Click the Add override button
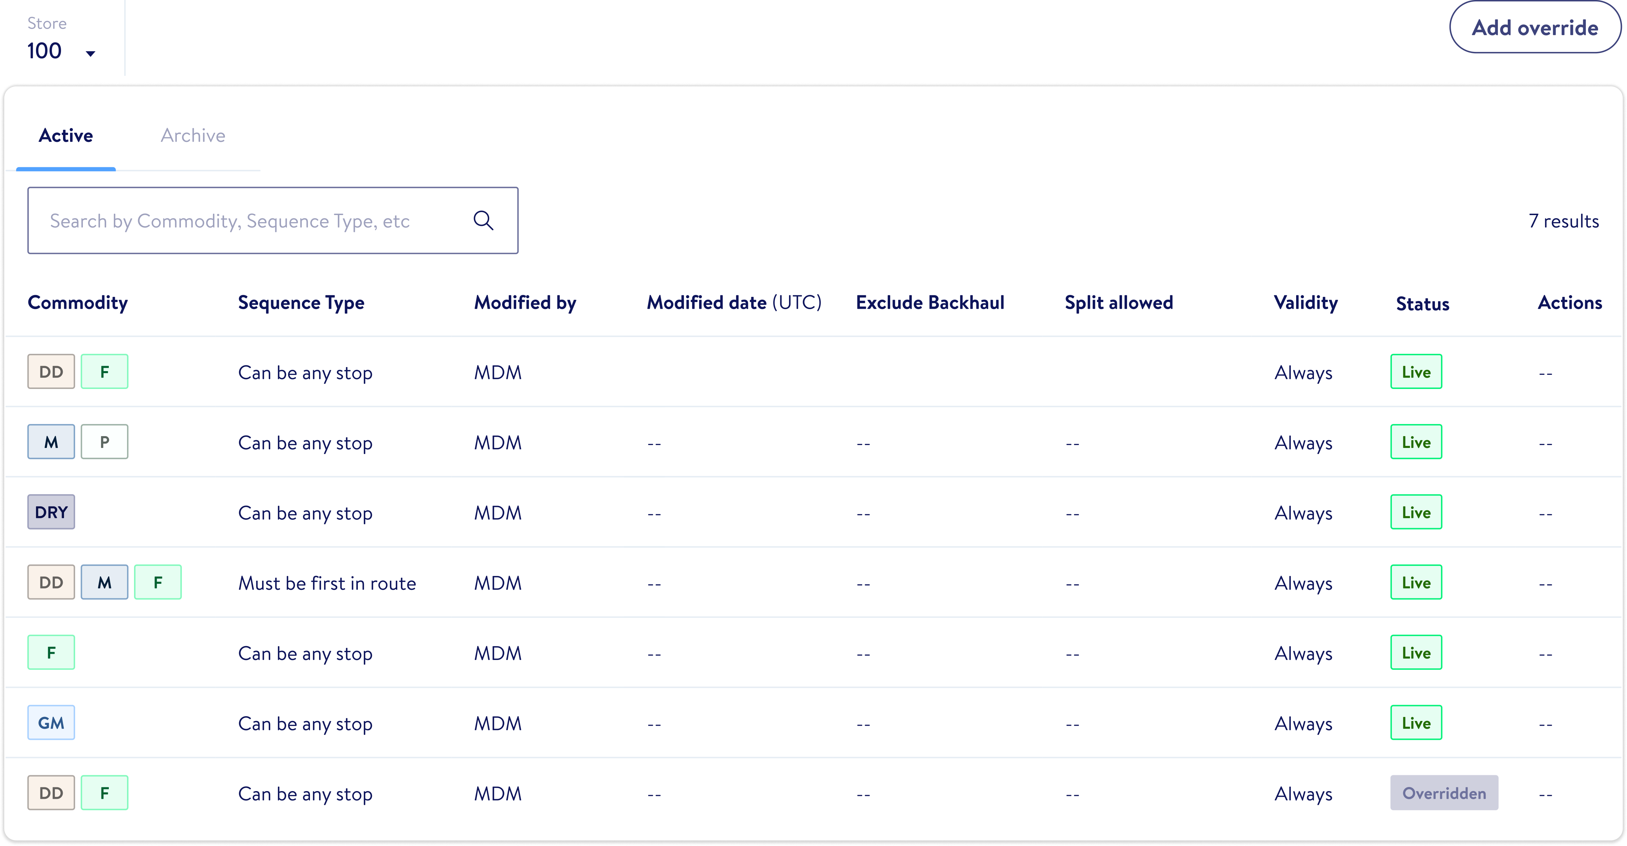 coord(1535,28)
